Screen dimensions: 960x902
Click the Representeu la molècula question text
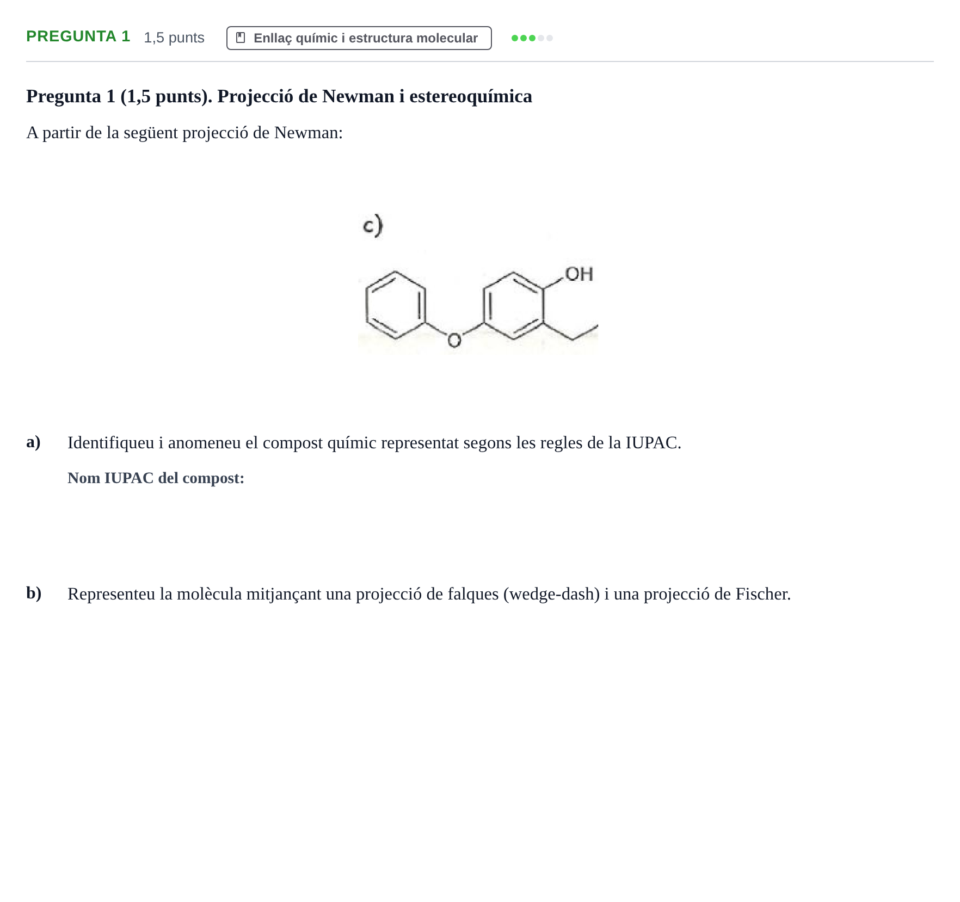429,594
